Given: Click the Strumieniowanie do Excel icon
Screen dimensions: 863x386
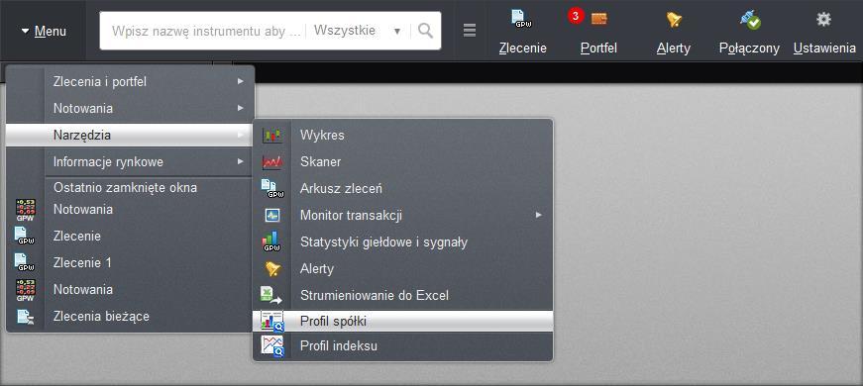Looking at the screenshot, I should click(271, 295).
